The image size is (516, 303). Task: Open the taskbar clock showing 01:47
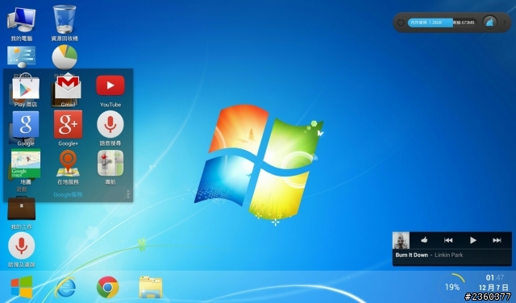click(494, 278)
